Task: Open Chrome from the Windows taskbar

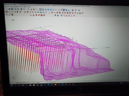Action: tap(37, 85)
